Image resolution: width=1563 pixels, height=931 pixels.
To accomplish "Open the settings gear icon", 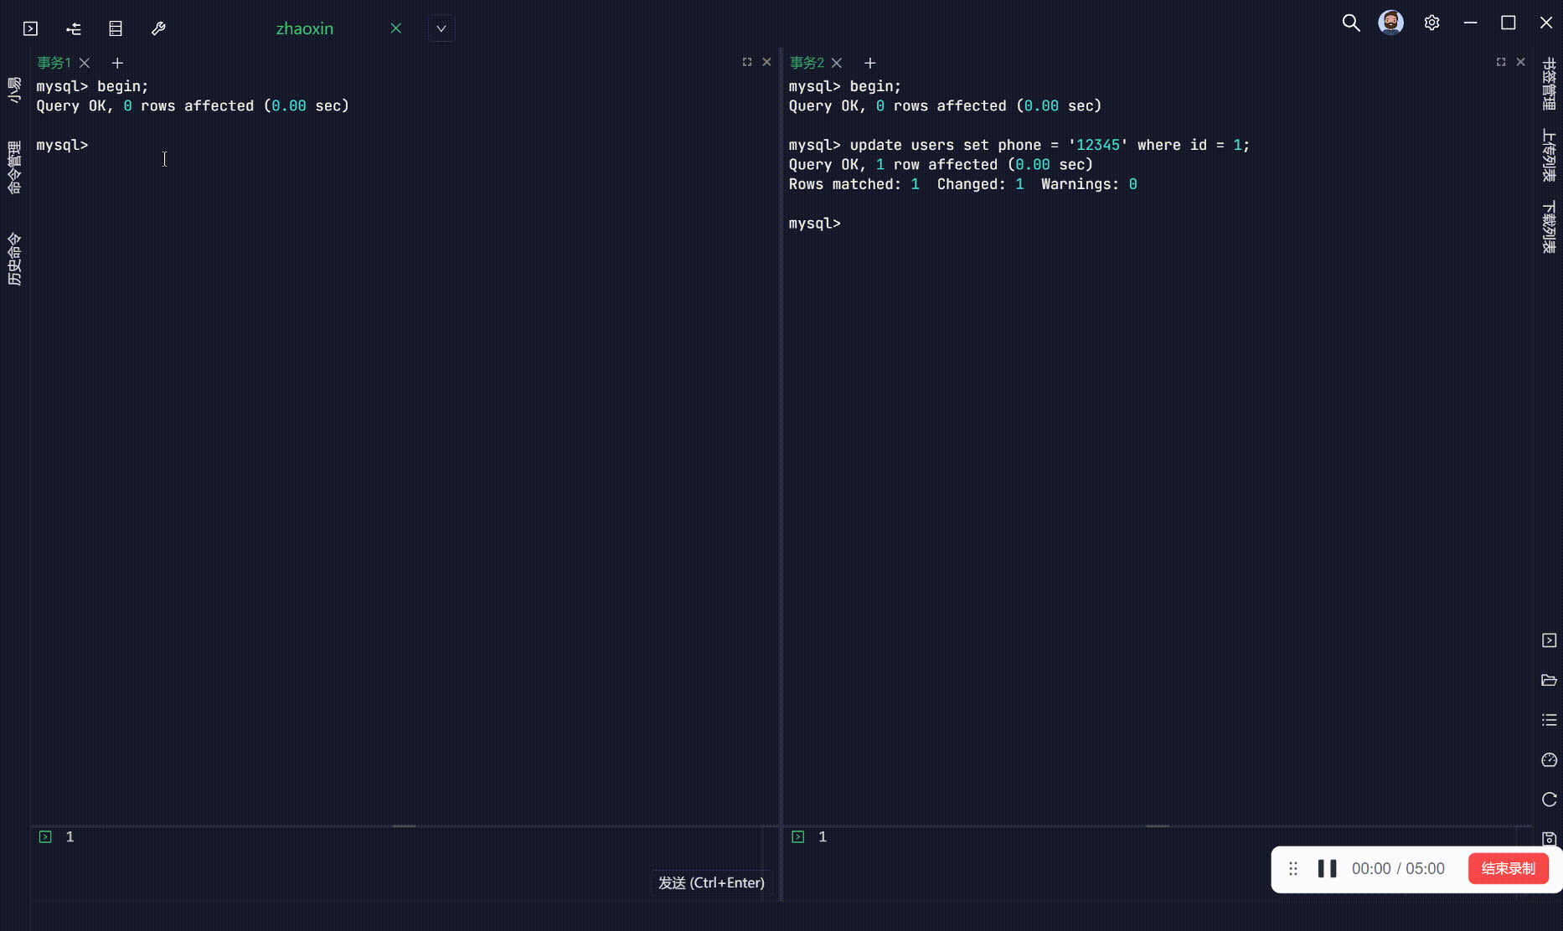I will (x=1432, y=23).
